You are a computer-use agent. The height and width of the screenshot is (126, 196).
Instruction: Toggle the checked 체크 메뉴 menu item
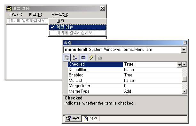point(77,27)
